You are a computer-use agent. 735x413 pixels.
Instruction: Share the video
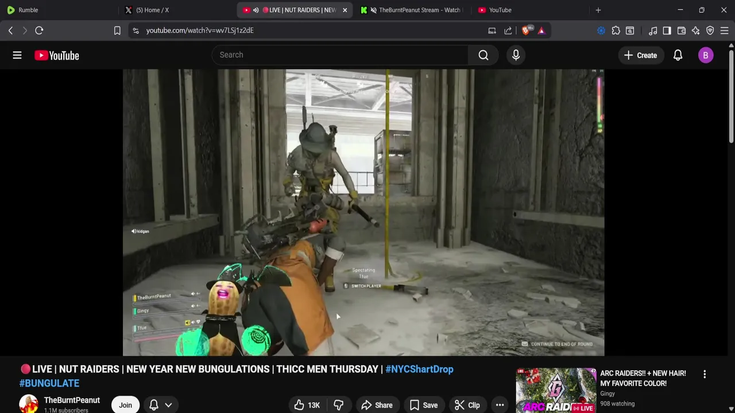pos(377,405)
